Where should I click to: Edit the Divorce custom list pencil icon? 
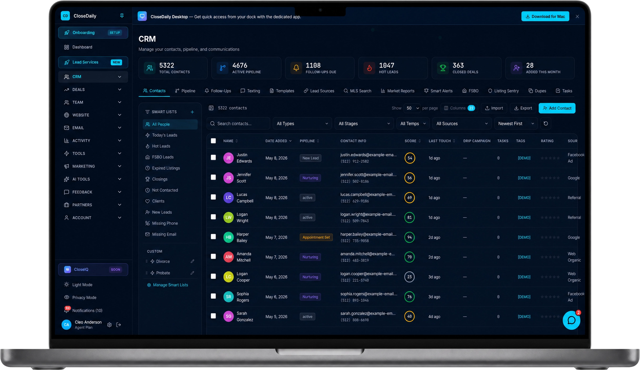pyautogui.click(x=192, y=261)
